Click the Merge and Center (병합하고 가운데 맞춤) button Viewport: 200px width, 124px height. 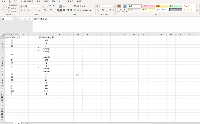click(x=83, y=10)
